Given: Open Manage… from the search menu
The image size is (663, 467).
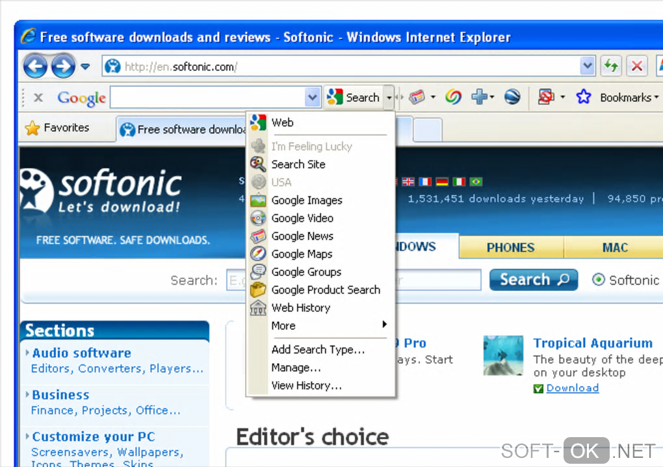Looking at the screenshot, I should pyautogui.click(x=320, y=367).
